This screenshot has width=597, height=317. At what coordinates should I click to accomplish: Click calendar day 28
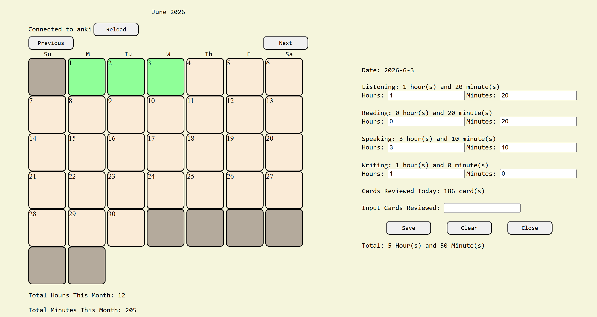click(47, 228)
